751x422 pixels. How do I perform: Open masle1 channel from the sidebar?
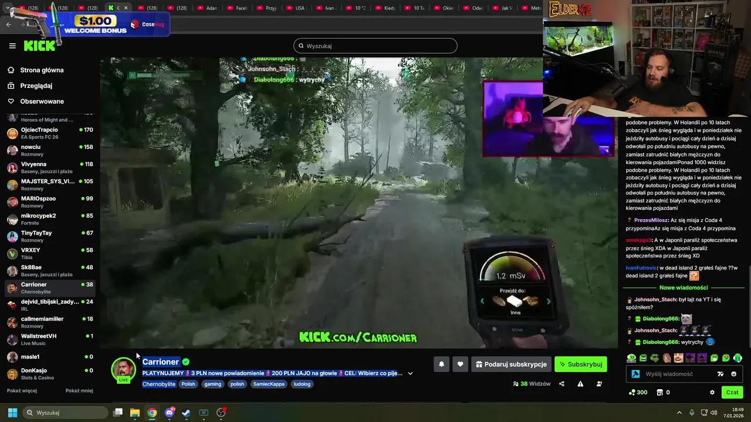[x=50, y=356]
